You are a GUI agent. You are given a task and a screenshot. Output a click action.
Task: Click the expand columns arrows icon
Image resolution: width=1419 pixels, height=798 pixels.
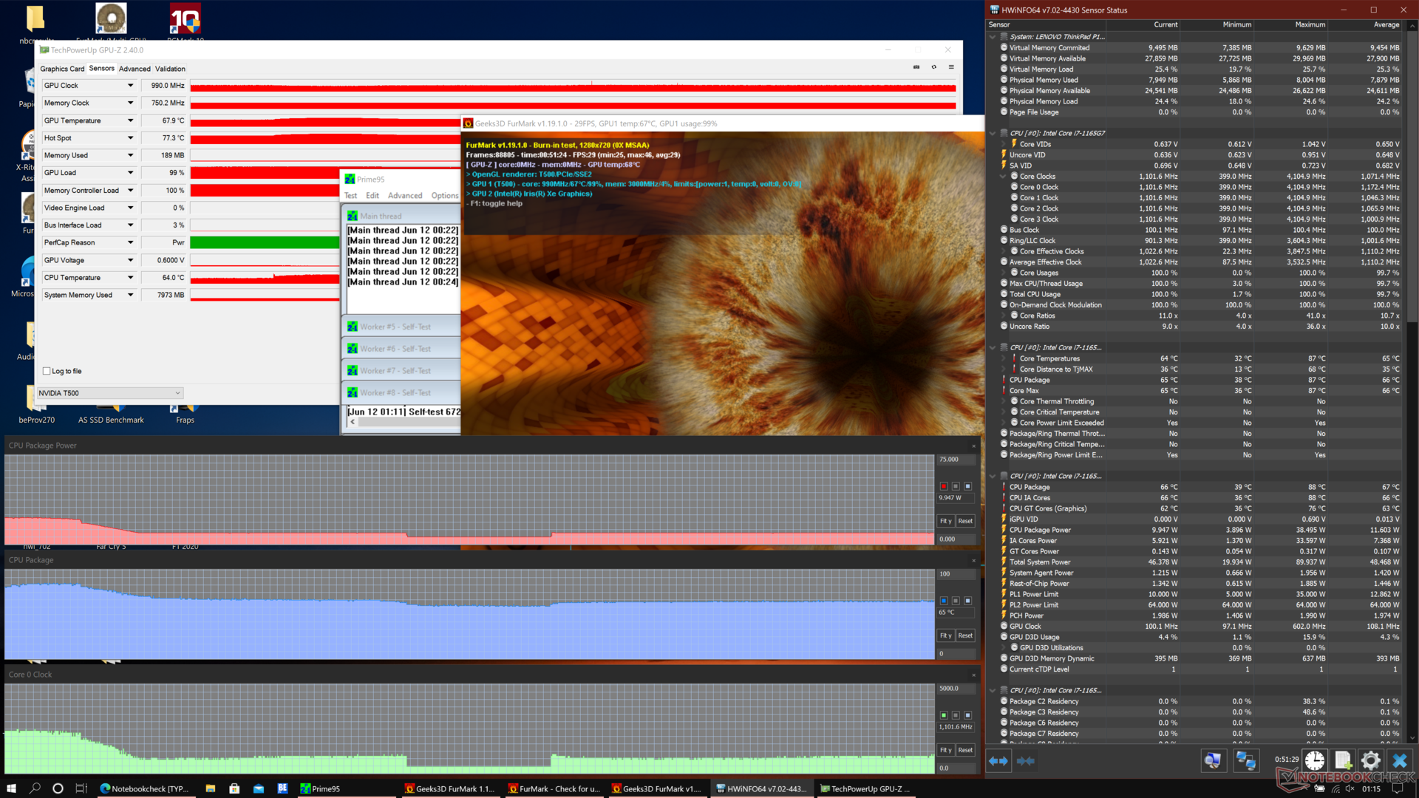[x=998, y=760]
